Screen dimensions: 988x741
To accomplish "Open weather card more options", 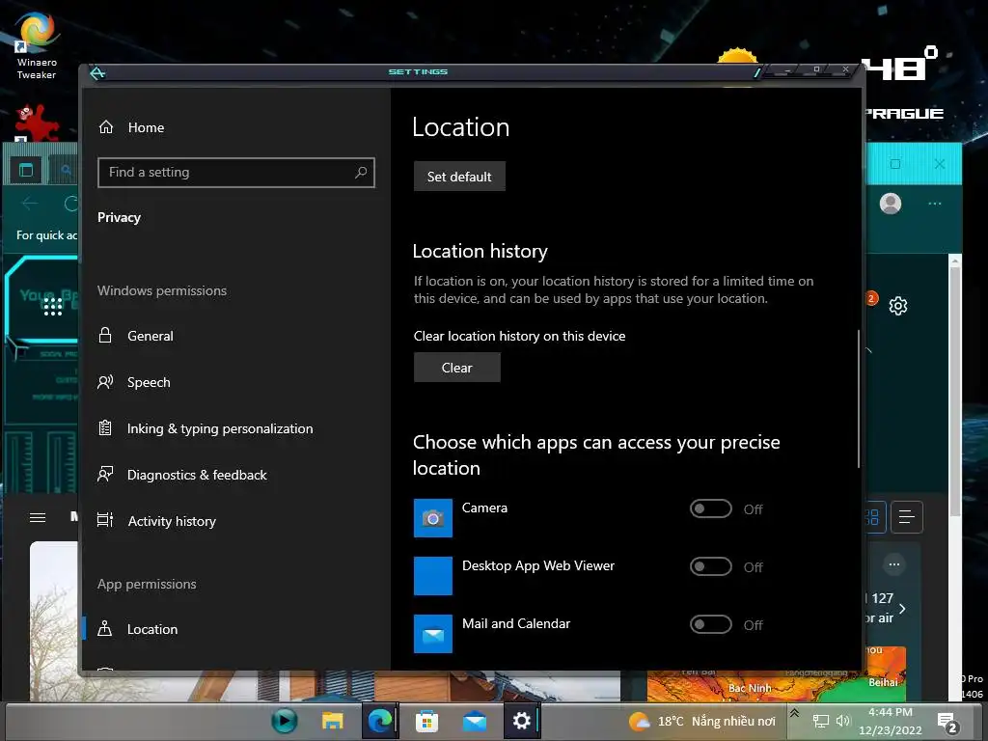I will tap(894, 563).
